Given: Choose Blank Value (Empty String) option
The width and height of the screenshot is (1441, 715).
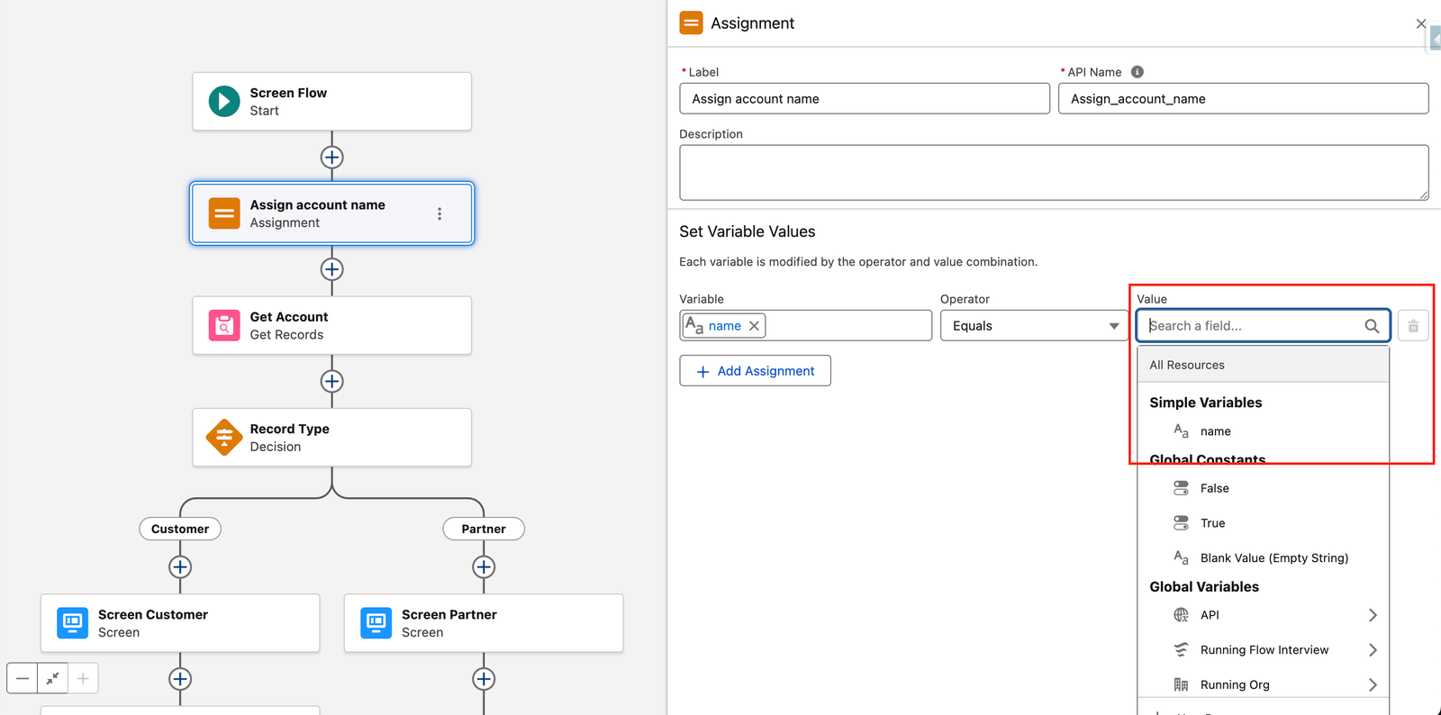Looking at the screenshot, I should coord(1273,558).
